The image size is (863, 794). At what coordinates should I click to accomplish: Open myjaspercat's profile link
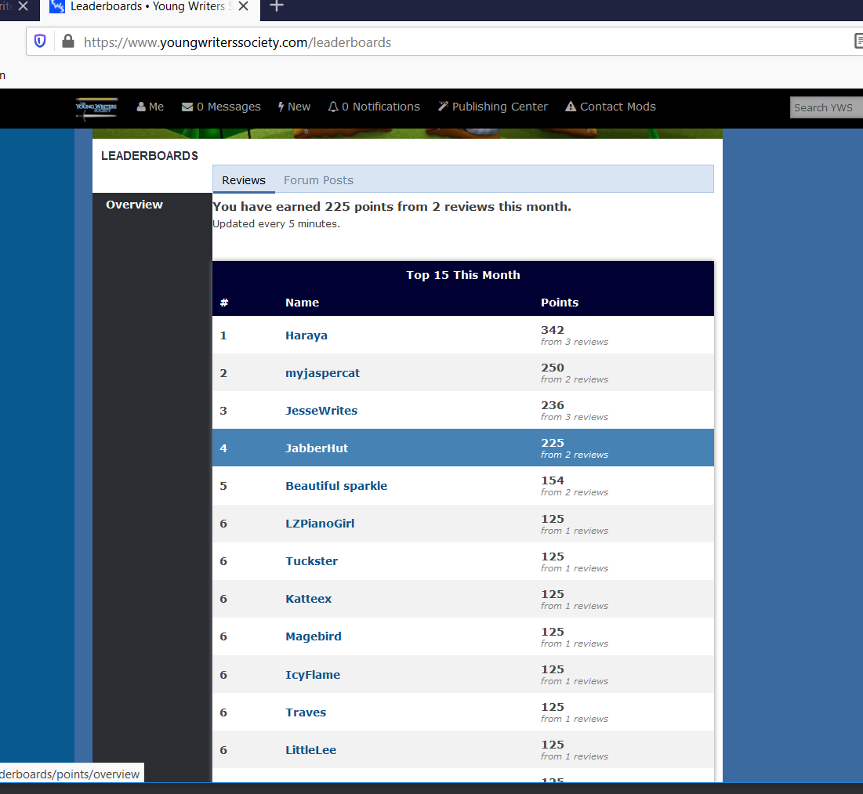(322, 373)
